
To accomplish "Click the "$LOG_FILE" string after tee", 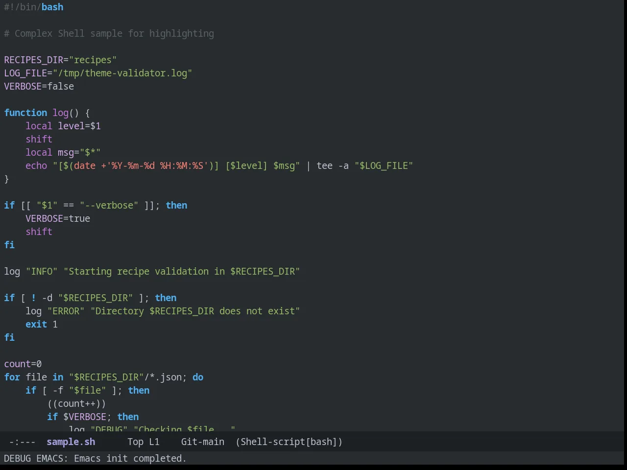I will [384, 165].
